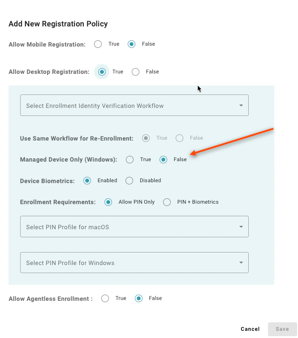Image resolution: width=298 pixels, height=338 pixels.
Task: Click the arrow on macOS PIN Profile selector
Action: point(241,227)
